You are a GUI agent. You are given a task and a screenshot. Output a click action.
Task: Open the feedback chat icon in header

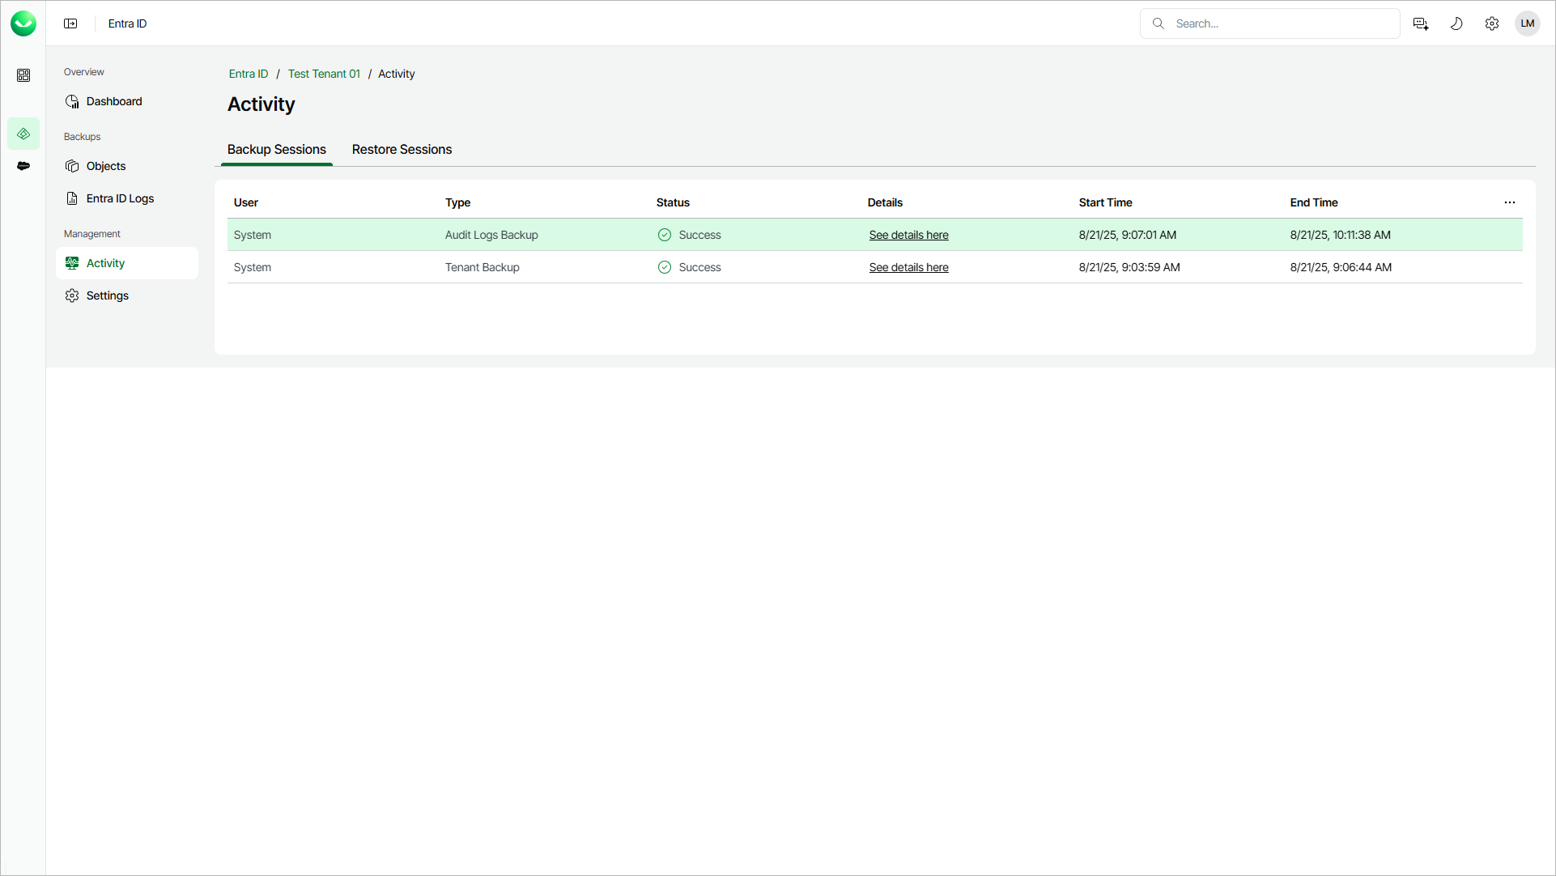pos(1420,23)
